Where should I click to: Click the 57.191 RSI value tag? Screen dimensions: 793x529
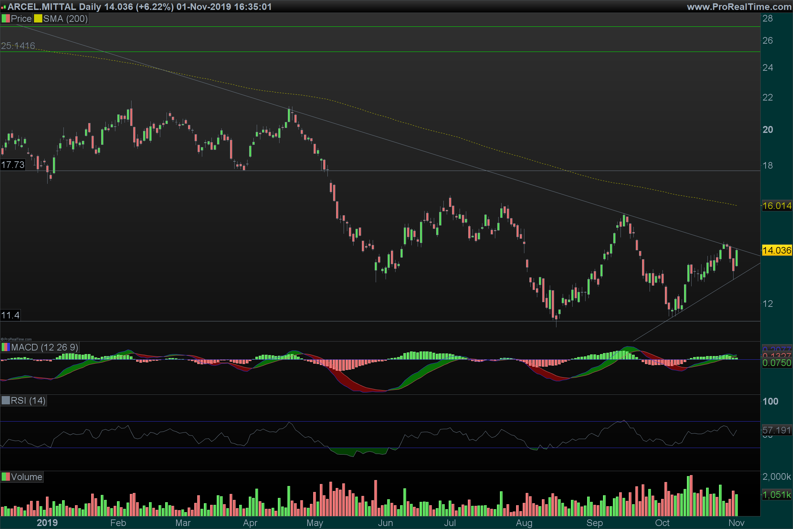[x=776, y=430]
